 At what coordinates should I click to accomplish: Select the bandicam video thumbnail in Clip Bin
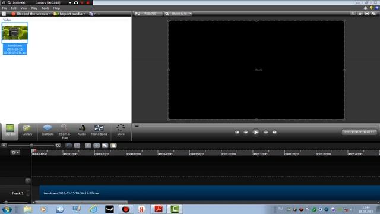coord(15,33)
